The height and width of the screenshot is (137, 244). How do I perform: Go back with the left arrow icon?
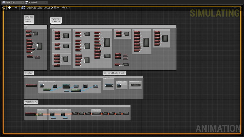(10, 7)
